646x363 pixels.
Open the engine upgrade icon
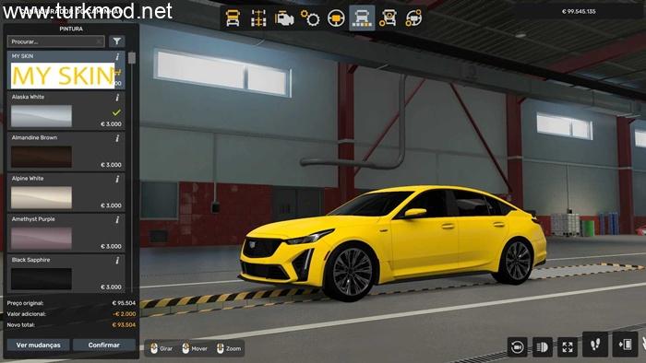click(x=284, y=18)
